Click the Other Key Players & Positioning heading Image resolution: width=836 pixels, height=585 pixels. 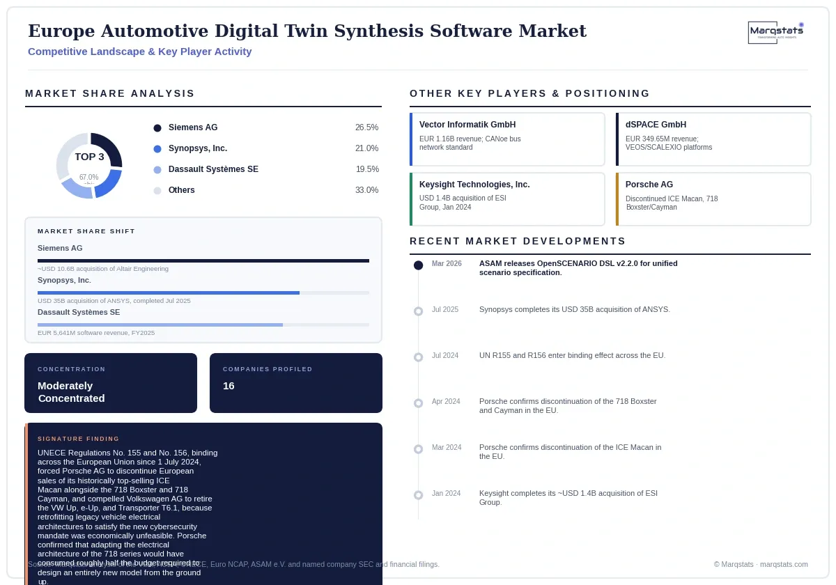coord(529,93)
